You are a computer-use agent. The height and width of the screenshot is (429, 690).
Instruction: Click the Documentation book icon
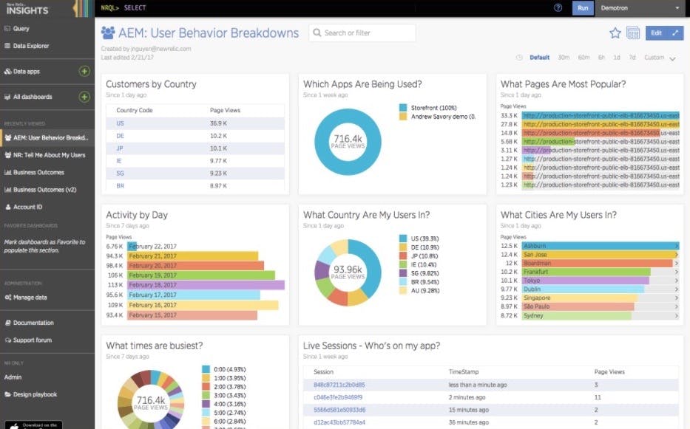[x=7, y=323]
